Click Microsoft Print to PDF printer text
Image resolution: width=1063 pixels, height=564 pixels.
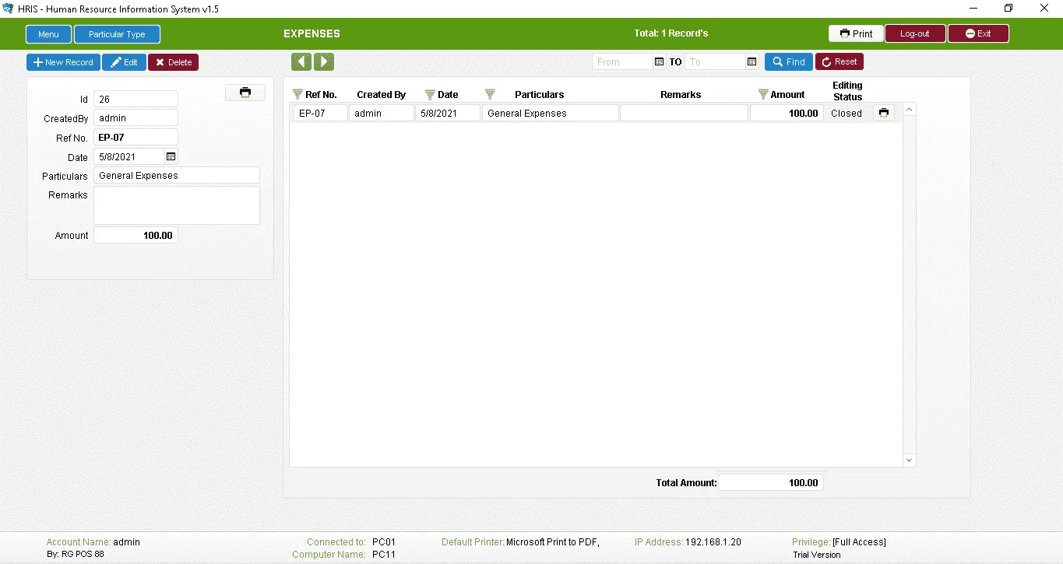click(553, 542)
